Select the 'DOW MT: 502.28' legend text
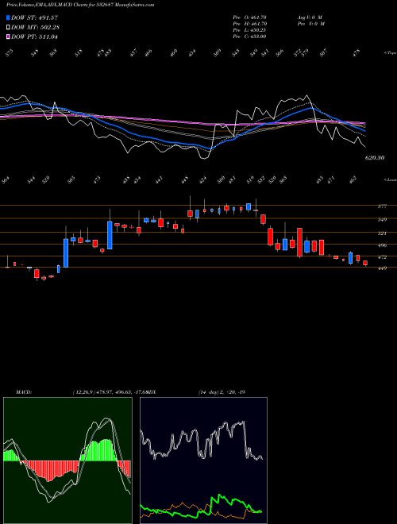Image resolution: width=397 pixels, height=524 pixels. click(36, 28)
